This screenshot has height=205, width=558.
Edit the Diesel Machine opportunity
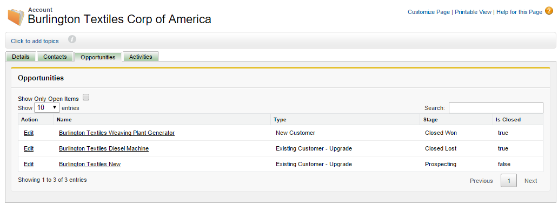(x=29, y=148)
